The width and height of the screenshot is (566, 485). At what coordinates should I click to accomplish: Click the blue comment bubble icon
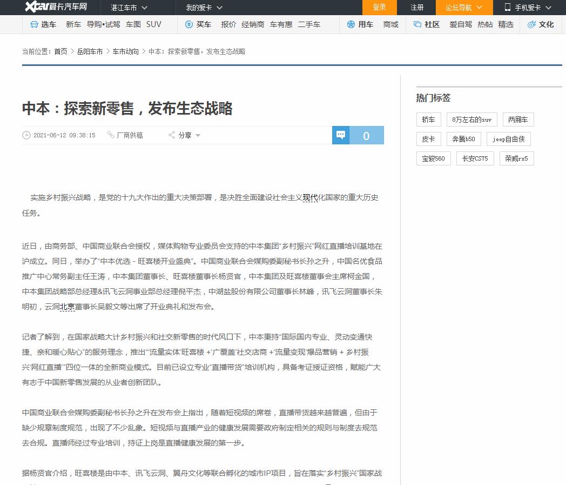point(341,135)
